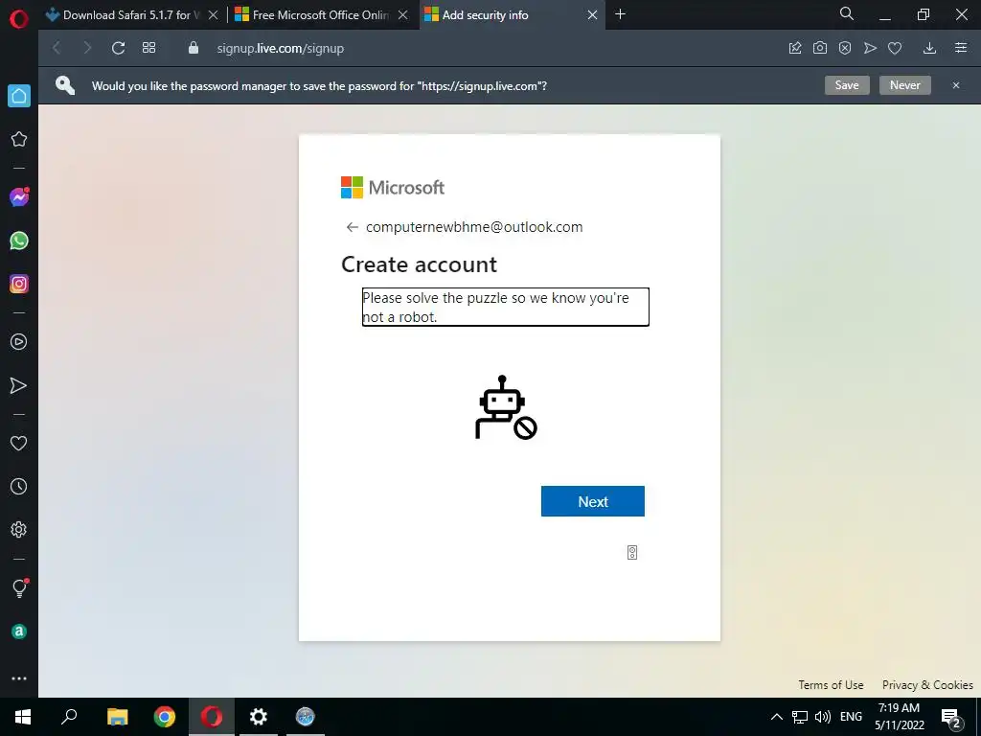Open the network icon in tray

click(800, 717)
